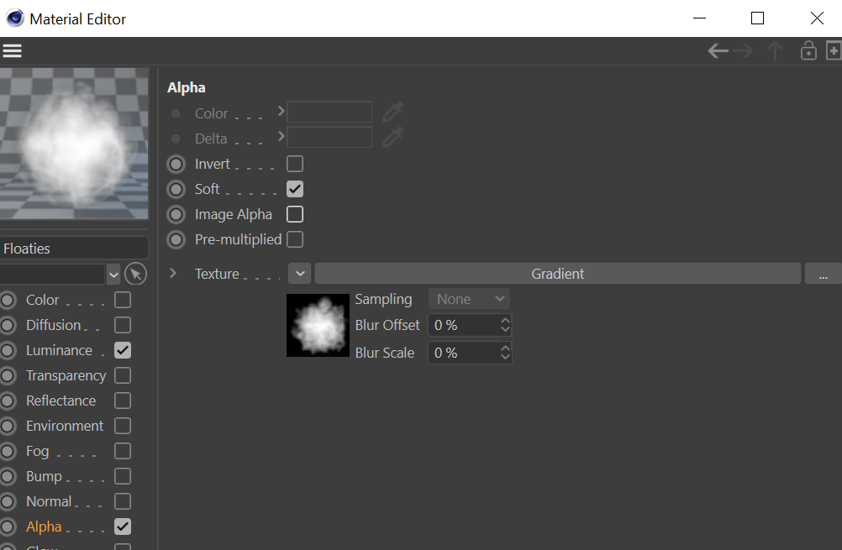This screenshot has height=550, width=842.
Task: Click the Delta eyedropper icon
Action: coord(392,138)
